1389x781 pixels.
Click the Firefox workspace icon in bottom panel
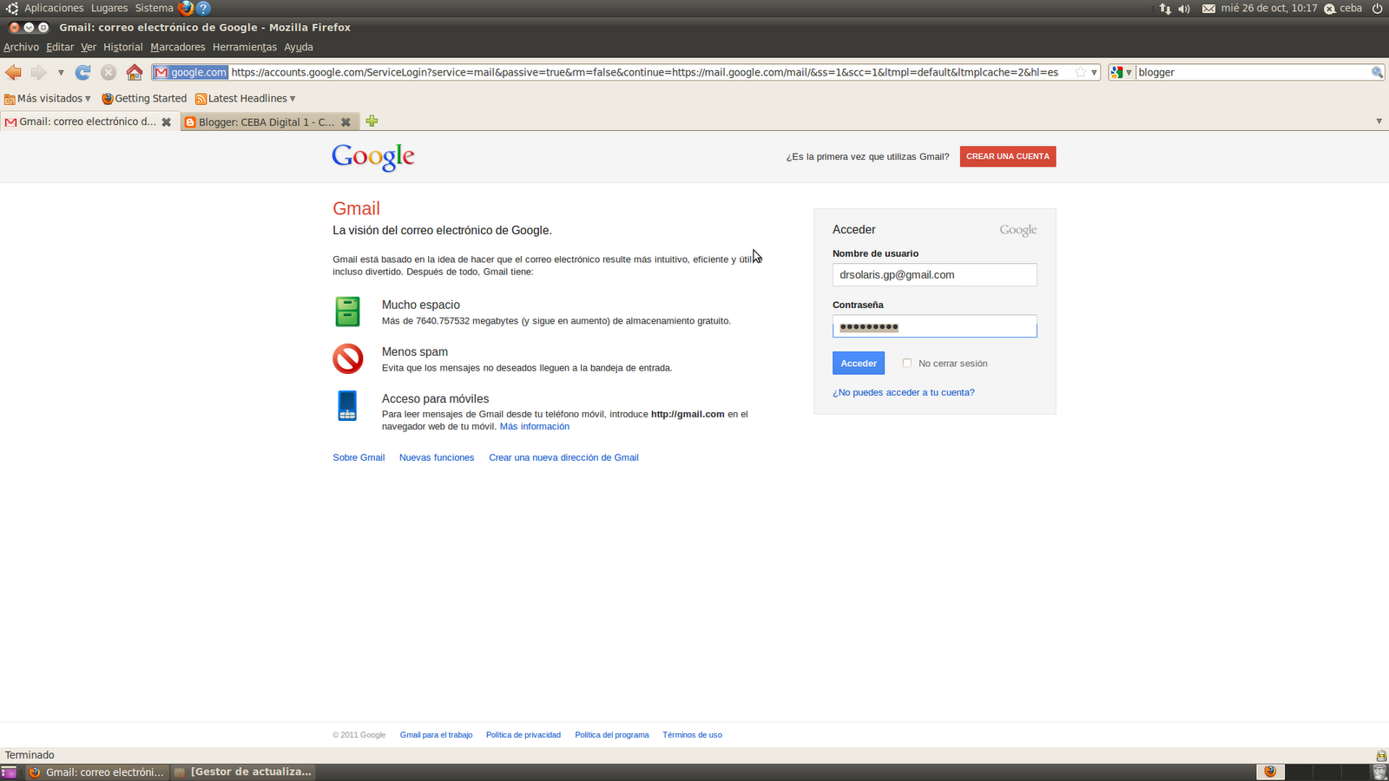click(x=1270, y=771)
